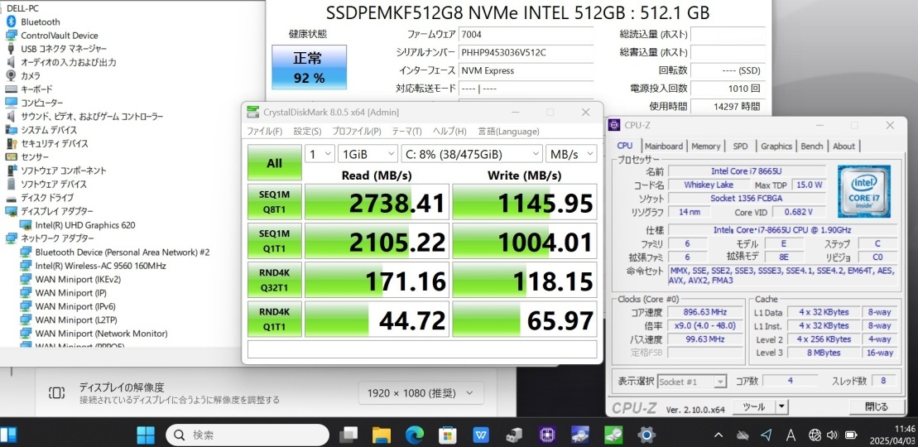Click the display resolution icon in Settings
Screen dimensions: 918x447
pyautogui.click(x=57, y=393)
